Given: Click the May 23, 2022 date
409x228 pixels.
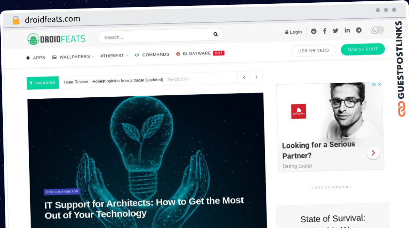Looking at the screenshot, I should click(178, 79).
